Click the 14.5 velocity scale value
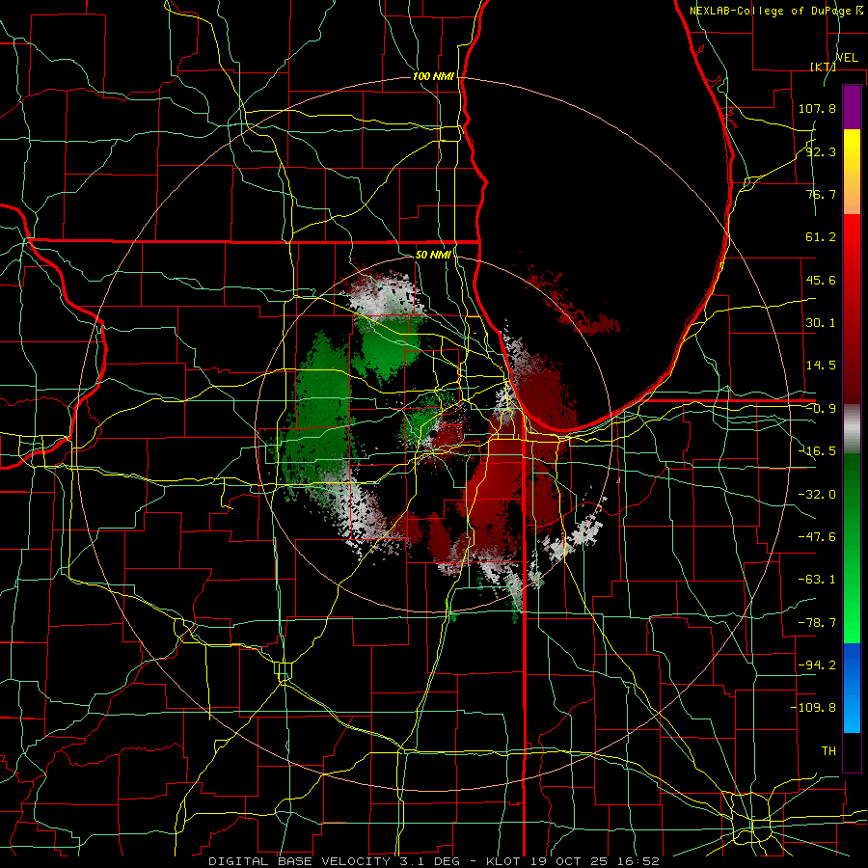 click(821, 366)
